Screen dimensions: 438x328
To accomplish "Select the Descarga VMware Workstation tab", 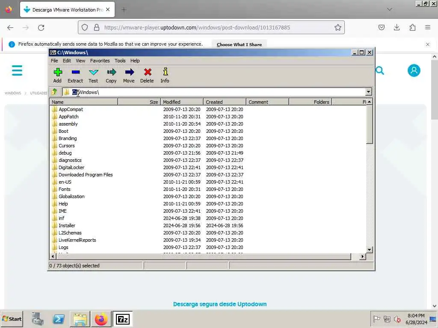I will (x=67, y=9).
